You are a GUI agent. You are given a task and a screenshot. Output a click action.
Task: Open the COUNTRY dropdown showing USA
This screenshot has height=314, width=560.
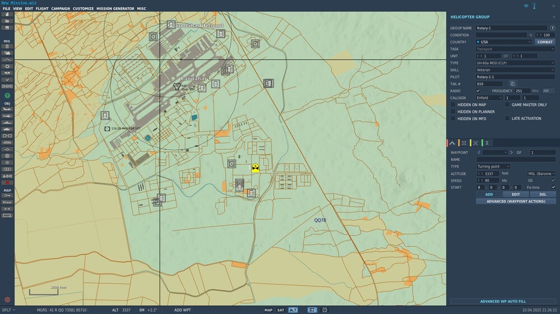(x=504, y=42)
